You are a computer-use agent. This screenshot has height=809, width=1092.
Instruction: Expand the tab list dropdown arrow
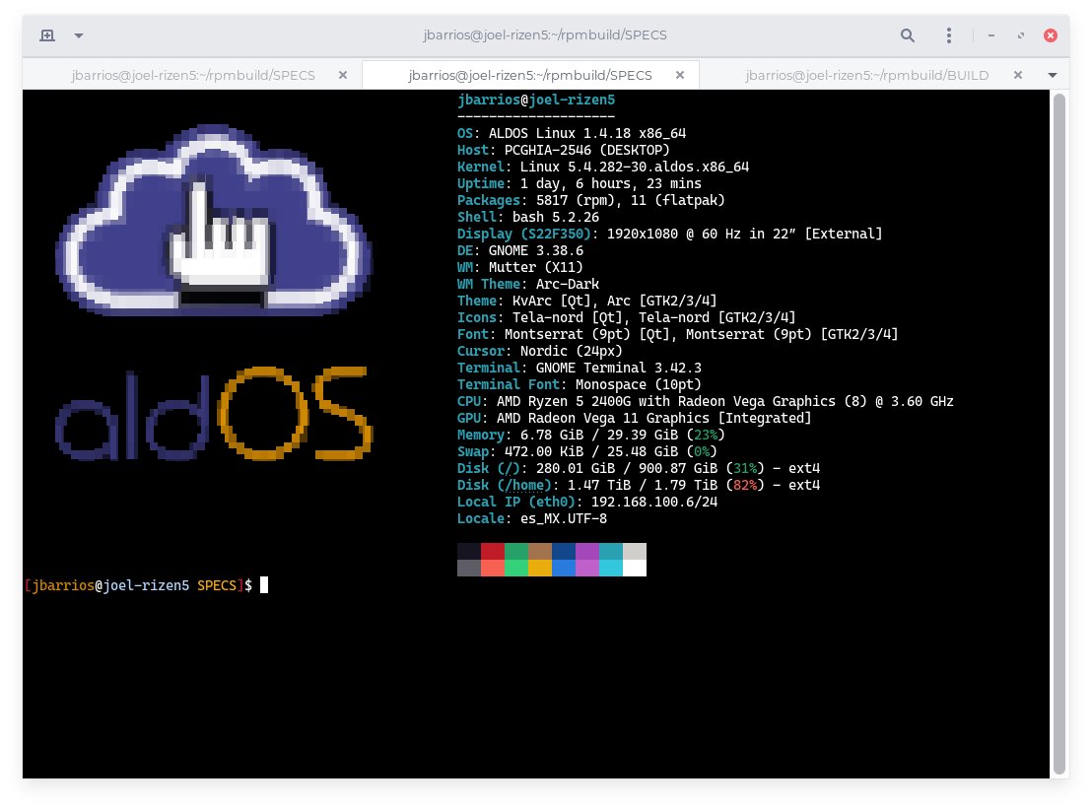pos(1053,75)
